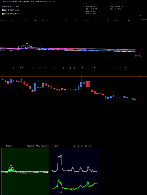Click the MACD panel title label

click(9, 146)
